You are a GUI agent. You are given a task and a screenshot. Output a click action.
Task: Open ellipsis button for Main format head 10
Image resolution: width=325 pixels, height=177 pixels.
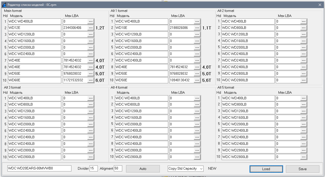pos(91,80)
